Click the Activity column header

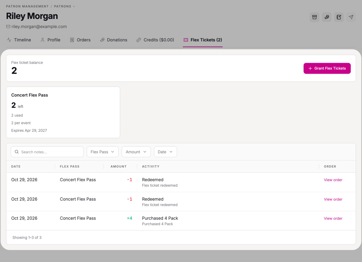151,166
